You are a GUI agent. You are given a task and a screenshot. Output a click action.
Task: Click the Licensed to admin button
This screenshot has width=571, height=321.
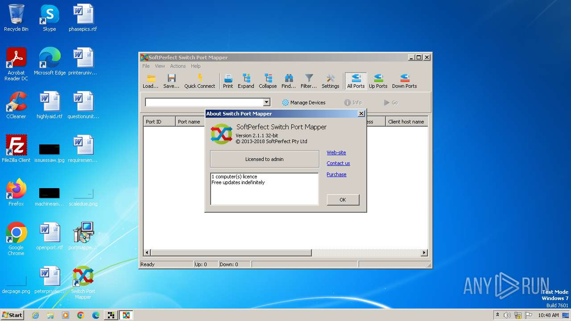(265, 159)
